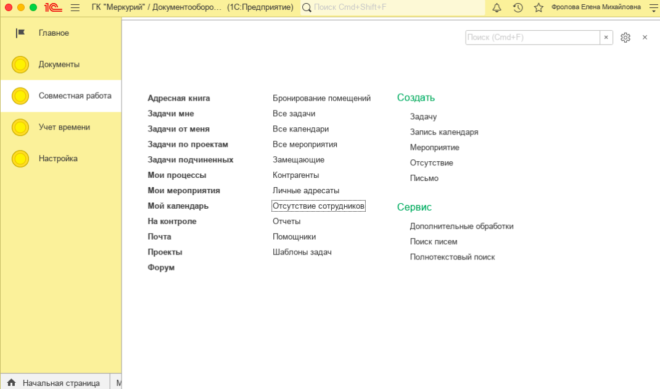Open Полнотекстовый поиск service

452,257
